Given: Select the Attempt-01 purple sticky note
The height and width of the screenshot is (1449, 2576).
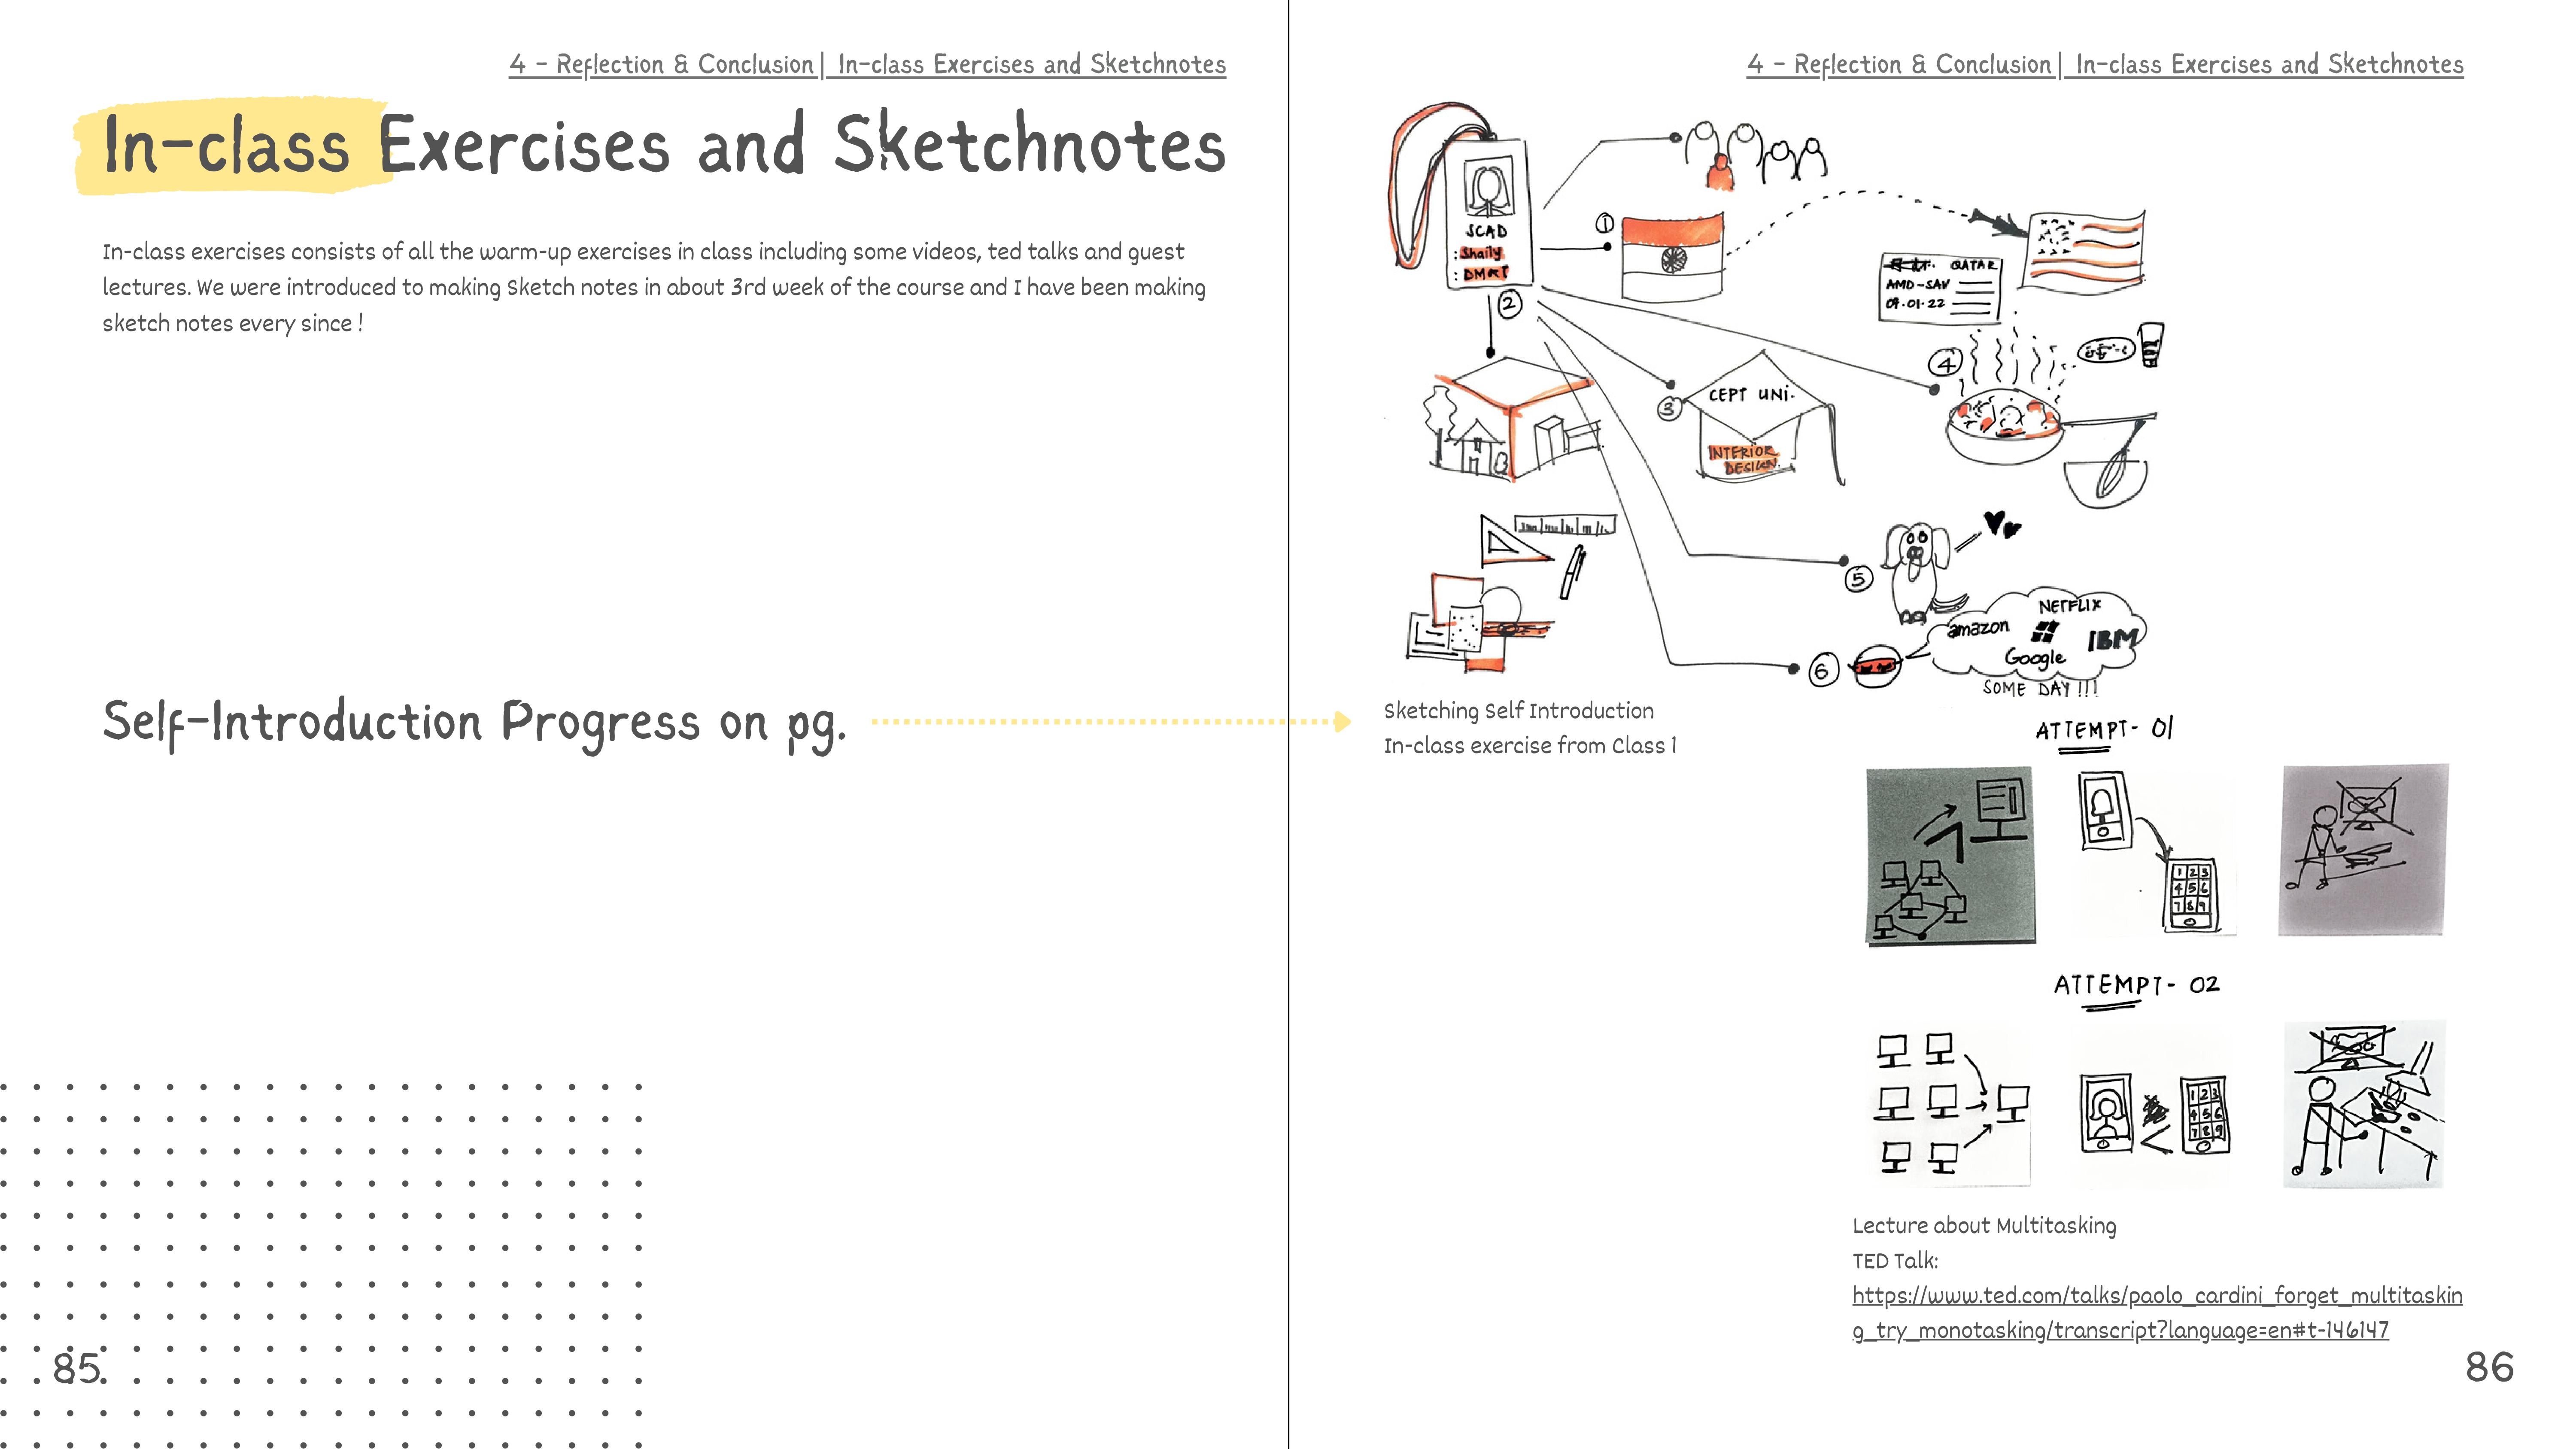Looking at the screenshot, I should point(2363,850).
